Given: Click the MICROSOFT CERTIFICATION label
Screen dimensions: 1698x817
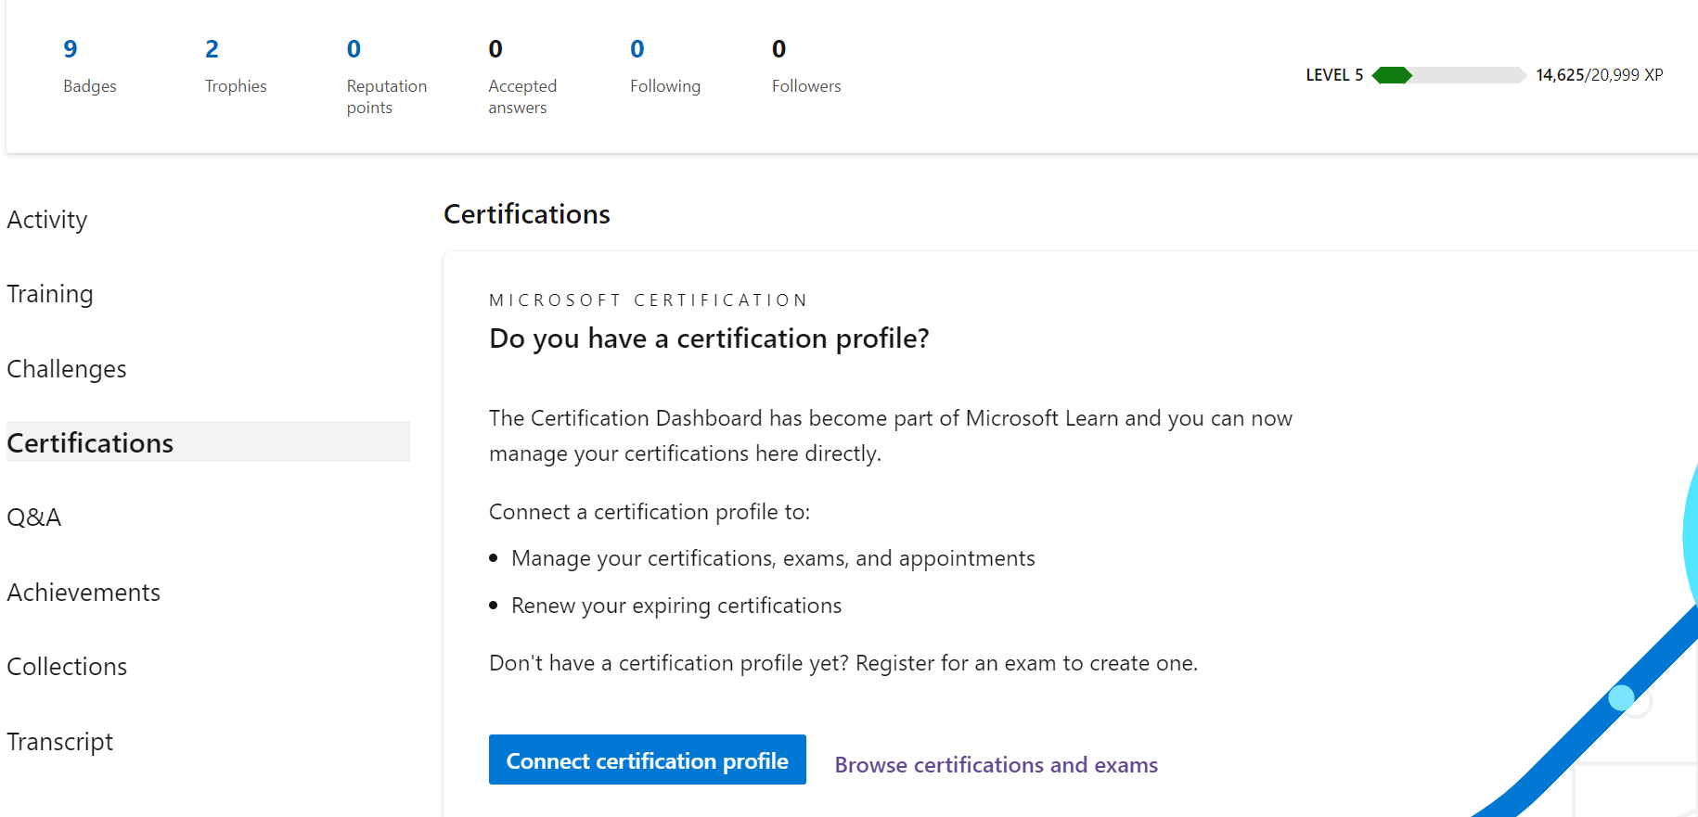Looking at the screenshot, I should [x=649, y=300].
